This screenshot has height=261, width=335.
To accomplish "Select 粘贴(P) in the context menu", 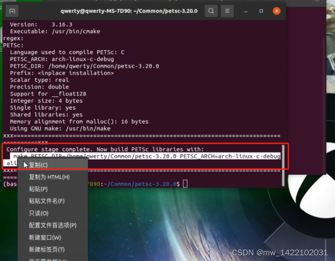I will click(53, 189).
